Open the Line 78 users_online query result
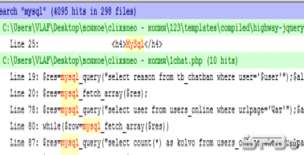Viewport: 304px width, 155px height. pos(152,109)
